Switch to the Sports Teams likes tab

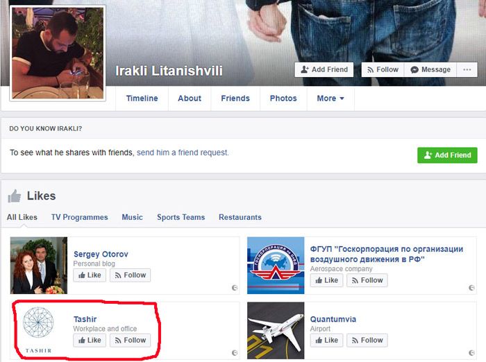pos(181,217)
